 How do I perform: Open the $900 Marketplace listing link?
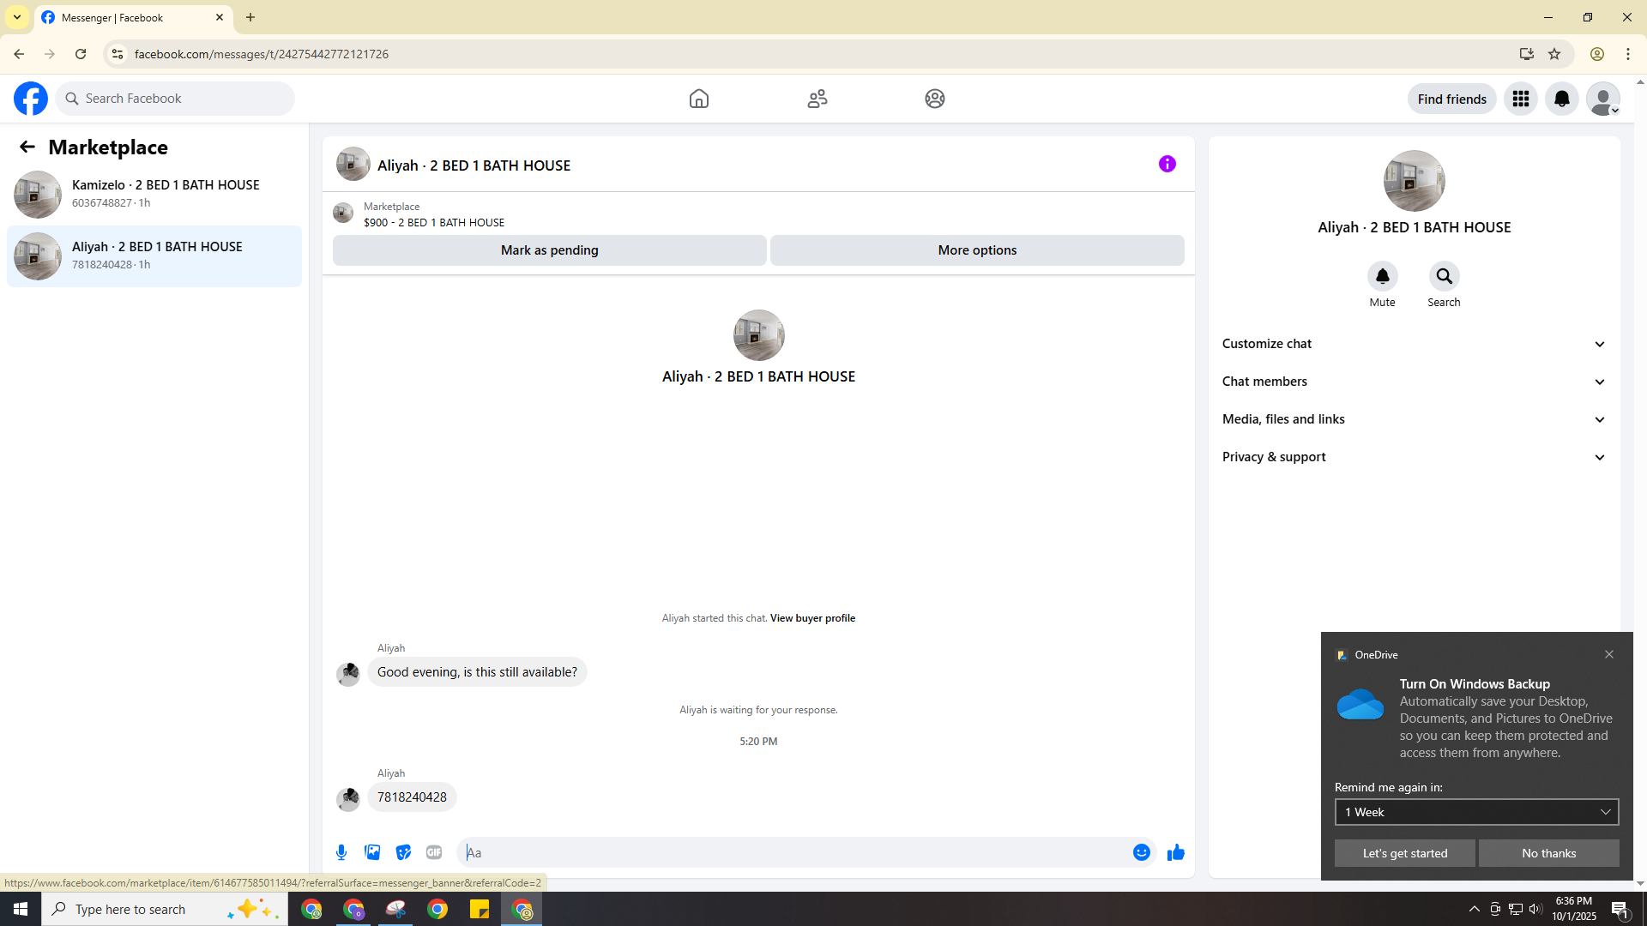[x=434, y=222]
